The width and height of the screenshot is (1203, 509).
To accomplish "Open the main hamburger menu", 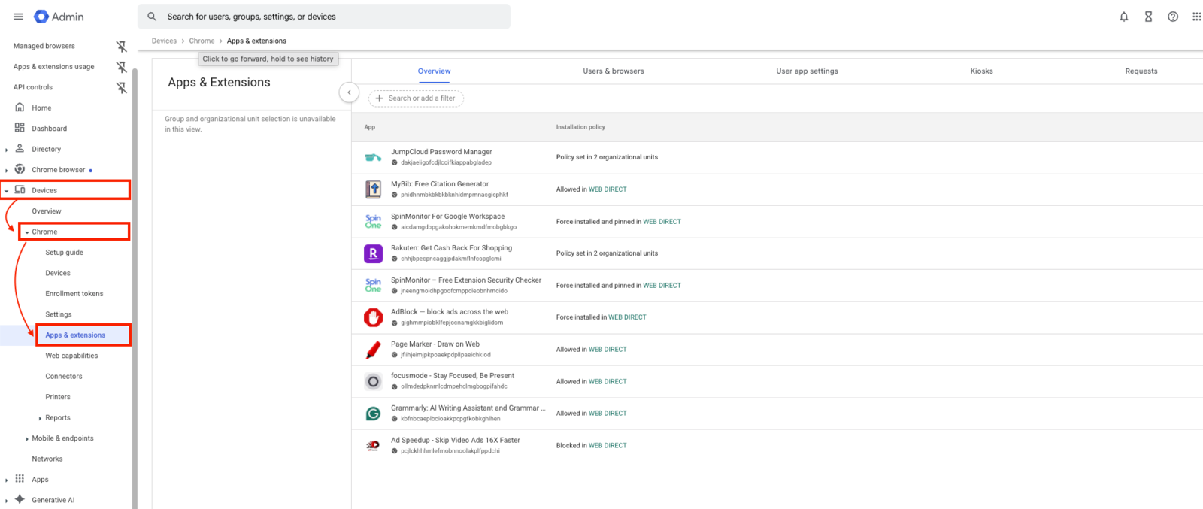I will (18, 17).
